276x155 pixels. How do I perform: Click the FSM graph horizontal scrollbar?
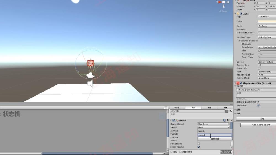(x=97, y=153)
